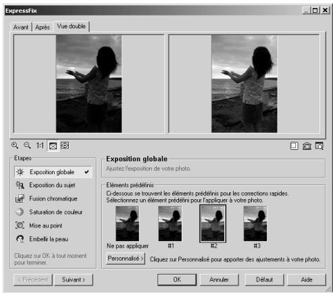333x293 pixels.
Task: Click the dashed selection rectangle icon
Action: (294, 146)
